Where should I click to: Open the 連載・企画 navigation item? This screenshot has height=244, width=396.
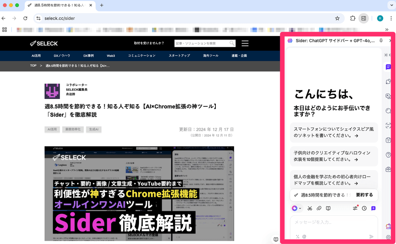[239, 56]
